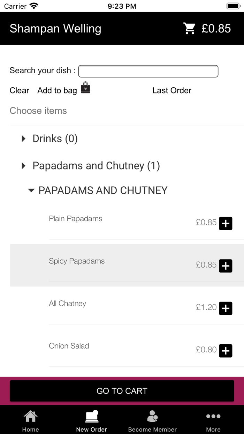Viewport: 244px width, 434px height.
Task: Add Plain Papadams with plus icon
Action: (x=226, y=223)
